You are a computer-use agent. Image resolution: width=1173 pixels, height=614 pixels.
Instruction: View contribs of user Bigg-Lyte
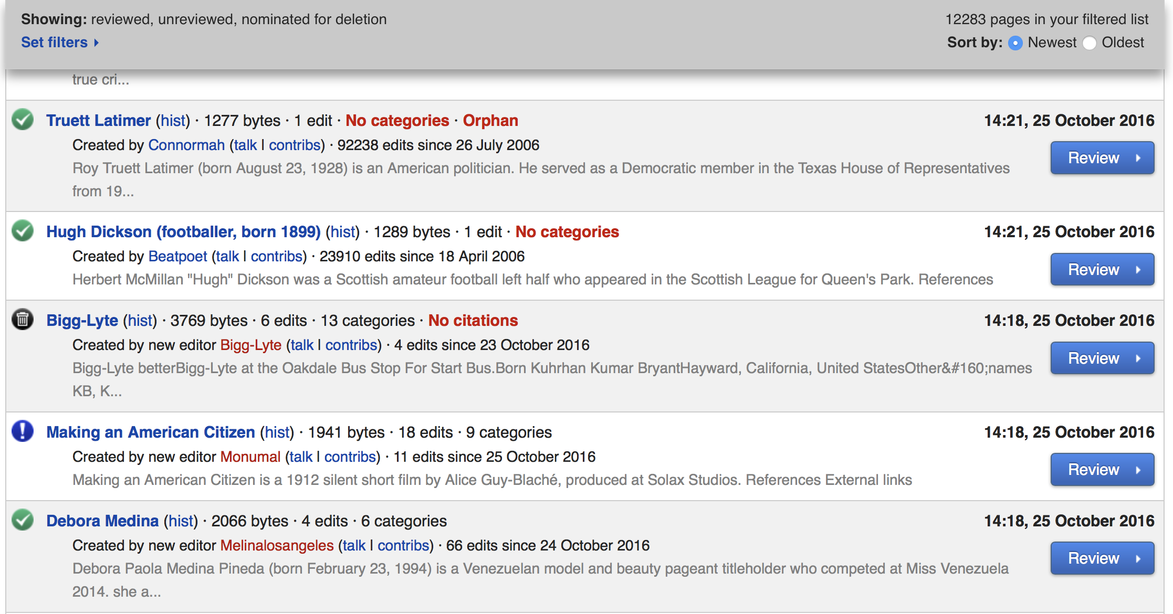[x=351, y=345]
